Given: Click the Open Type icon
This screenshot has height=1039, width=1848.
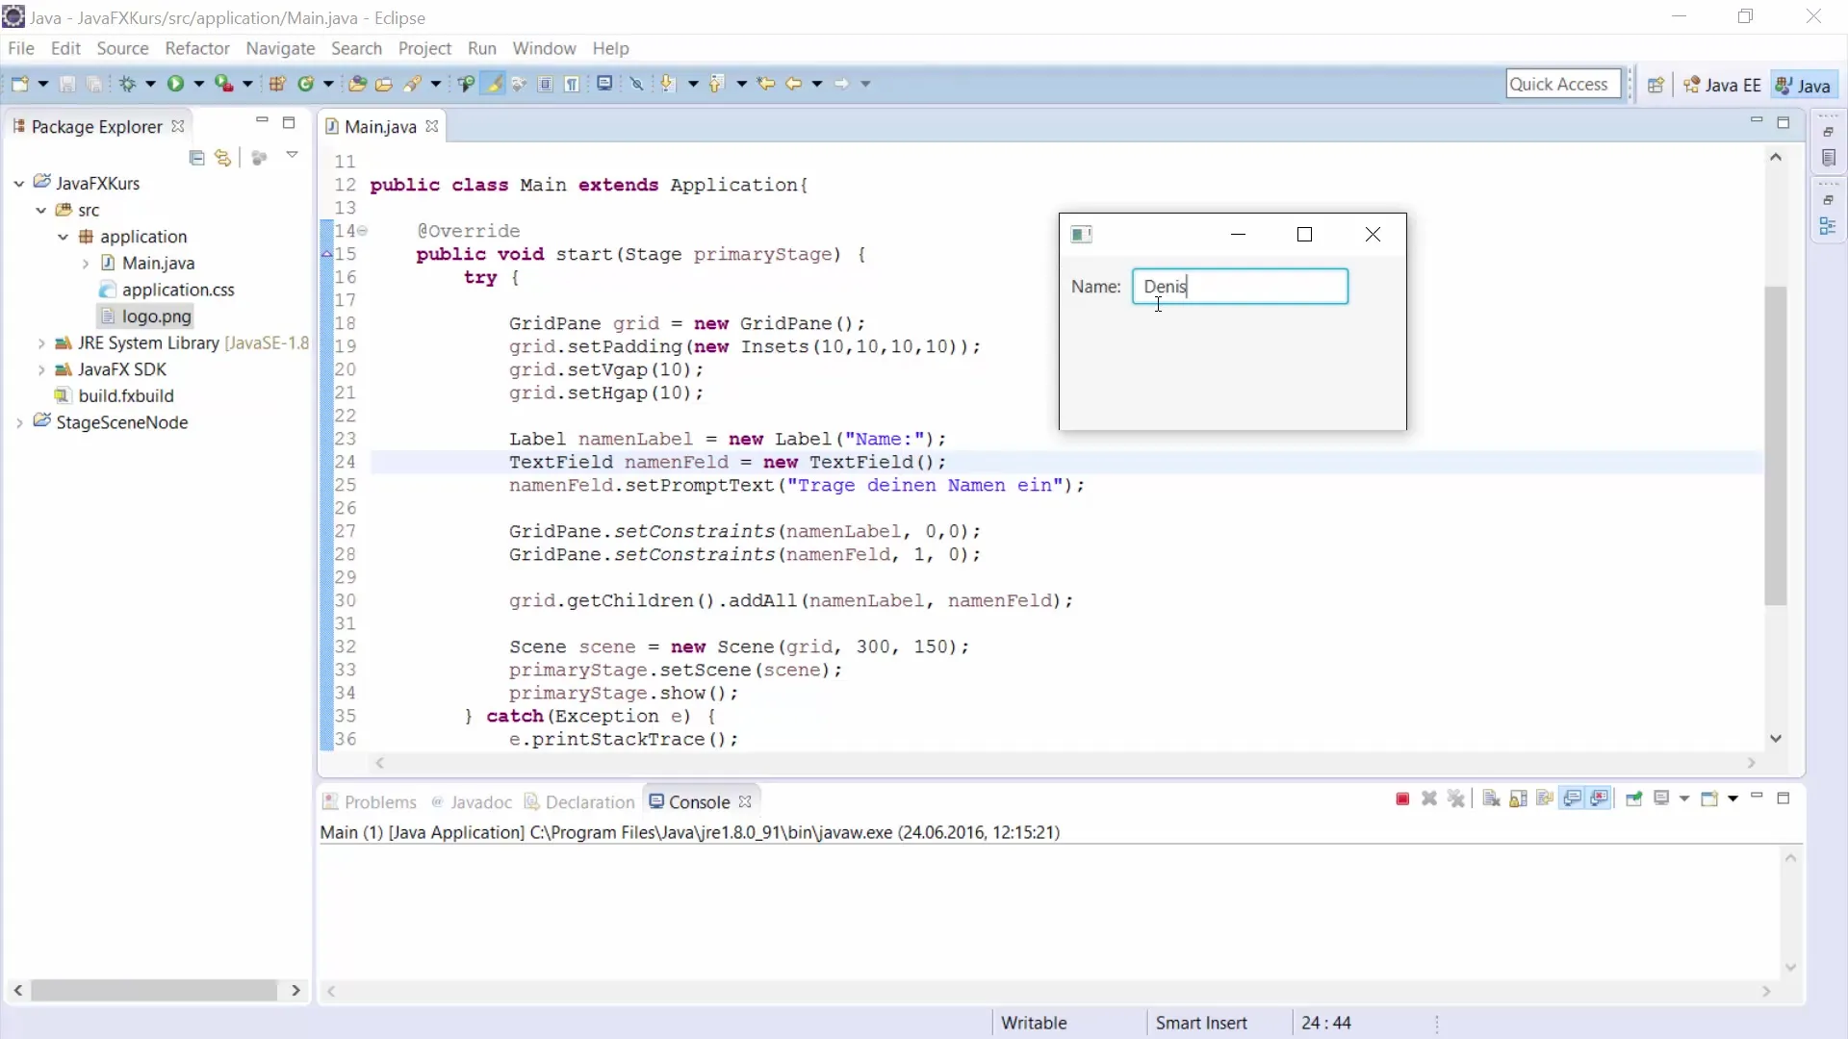Looking at the screenshot, I should pyautogui.click(x=357, y=84).
